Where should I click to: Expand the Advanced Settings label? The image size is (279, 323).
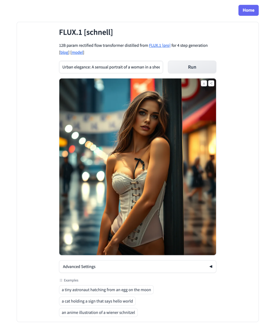tap(79, 267)
